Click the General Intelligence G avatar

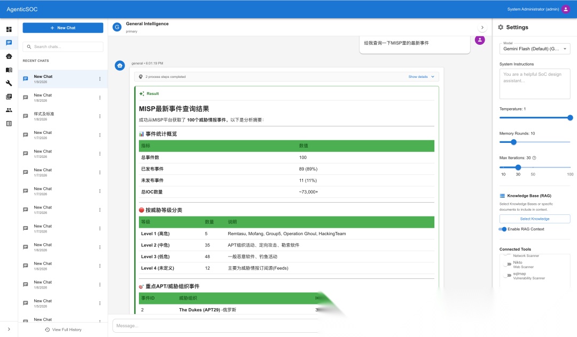(117, 27)
